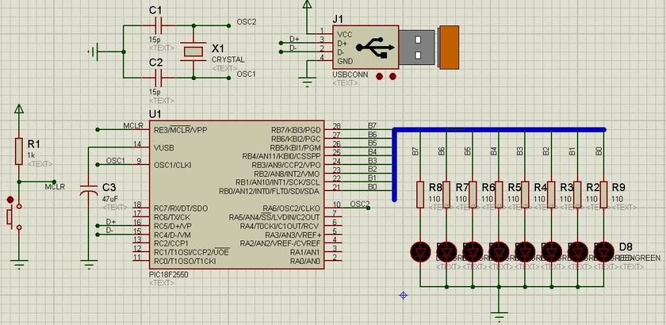Click the 47uF value text
Viewport: 666px width, 325px height.
coord(109,198)
